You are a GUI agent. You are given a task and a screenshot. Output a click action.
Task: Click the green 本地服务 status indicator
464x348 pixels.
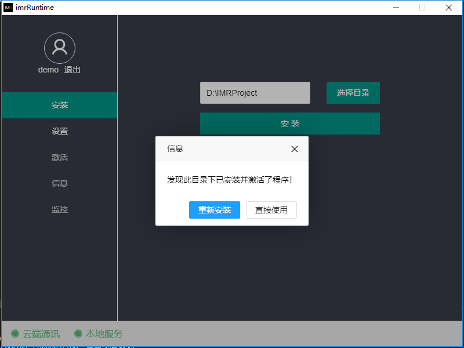tap(78, 333)
